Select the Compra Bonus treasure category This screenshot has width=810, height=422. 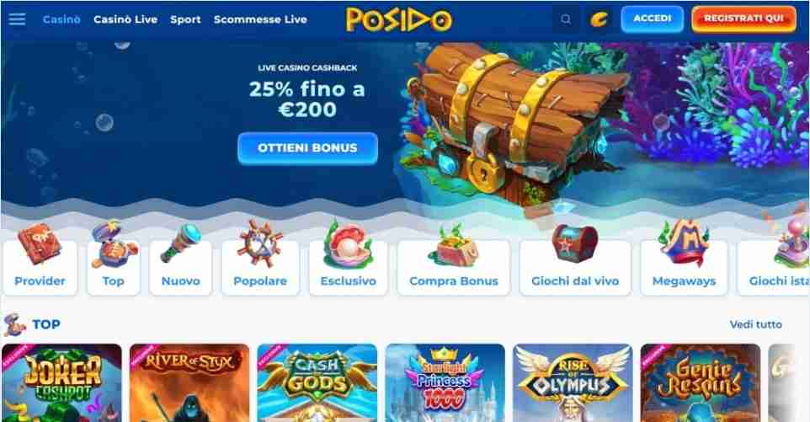[454, 259]
